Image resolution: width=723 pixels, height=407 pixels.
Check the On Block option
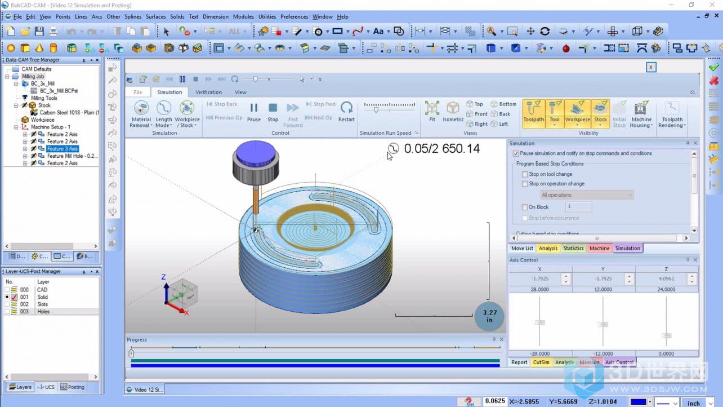525,207
